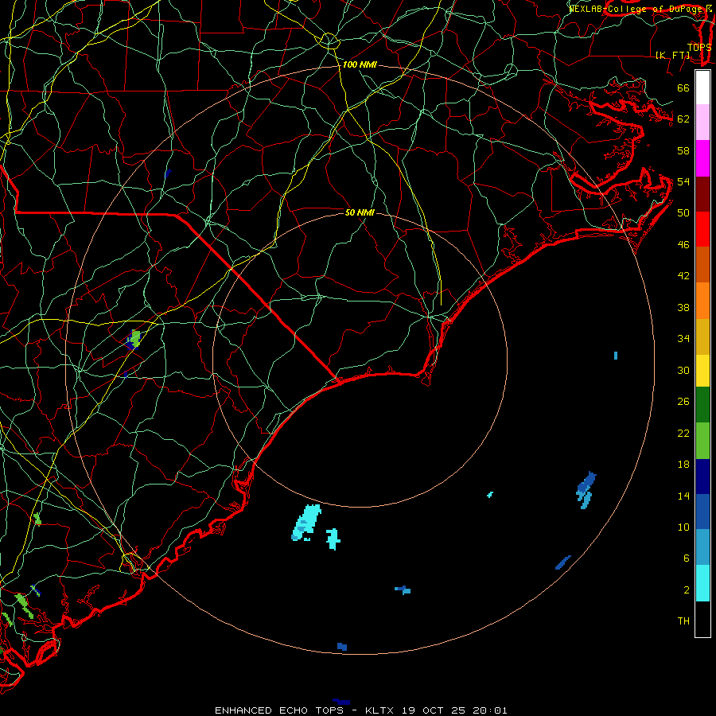The image size is (716, 716).
Task: Click the light pink scale swatch
Action: [x=702, y=123]
